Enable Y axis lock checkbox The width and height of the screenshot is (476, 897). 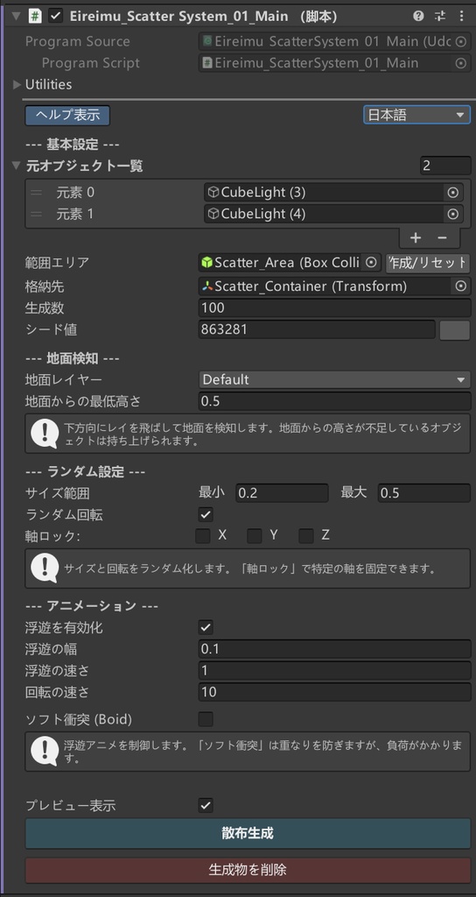click(255, 536)
